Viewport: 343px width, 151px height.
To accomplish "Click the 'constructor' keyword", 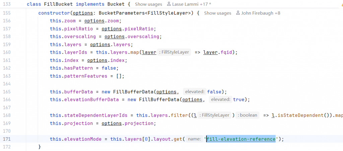I will pos(54,13).
